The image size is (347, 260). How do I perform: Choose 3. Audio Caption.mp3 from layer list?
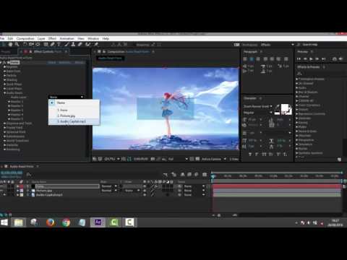click(74, 121)
